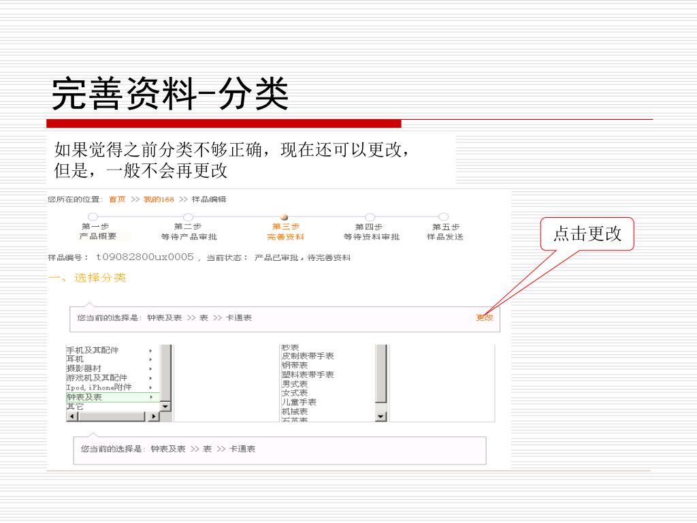This screenshot has width=697, height=523.
Task: Go to 我的168 breadcrumb link
Action: [159, 200]
